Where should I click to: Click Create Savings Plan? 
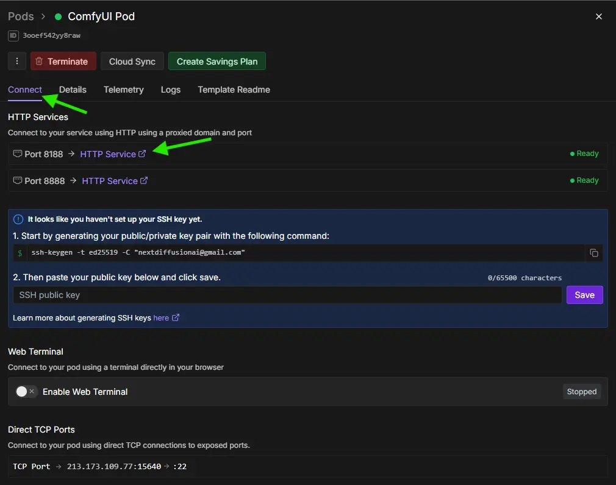pos(217,61)
